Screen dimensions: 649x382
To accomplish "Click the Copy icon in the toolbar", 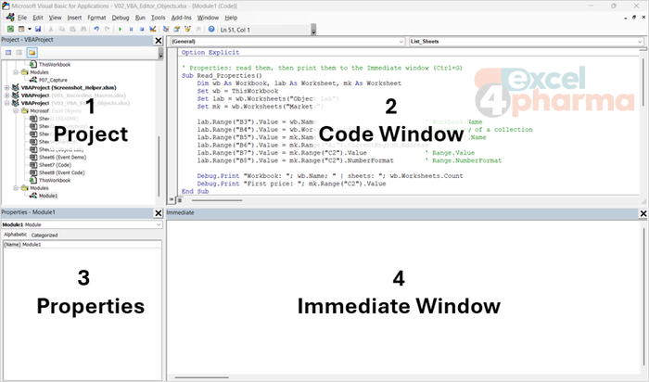I will (x=62, y=29).
